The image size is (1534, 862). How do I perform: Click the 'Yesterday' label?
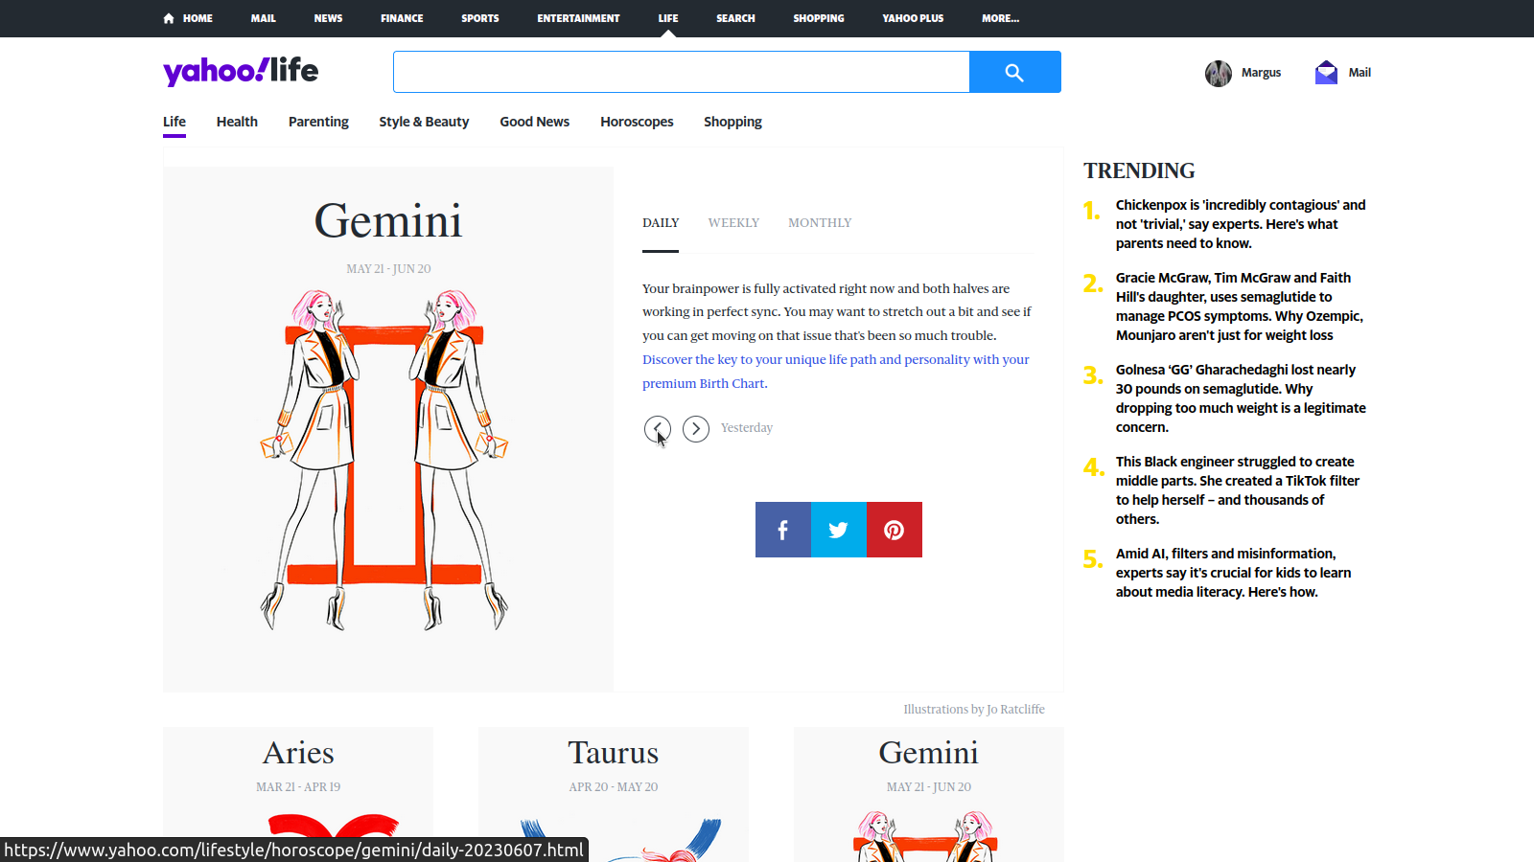click(x=747, y=428)
